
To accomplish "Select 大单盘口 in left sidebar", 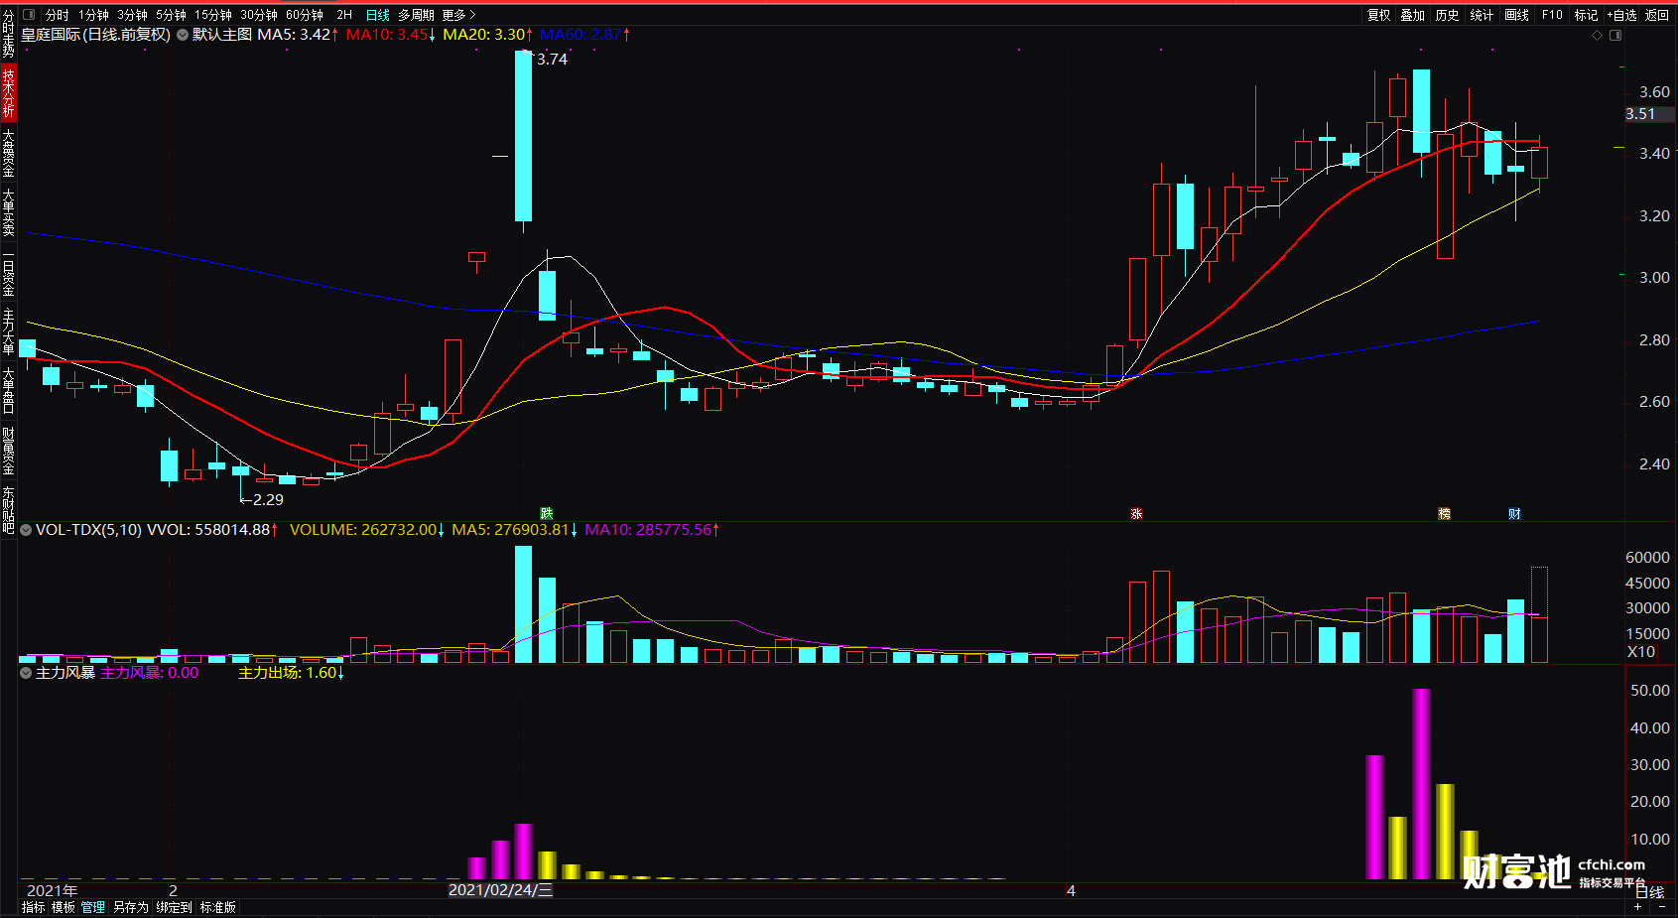I will (x=8, y=391).
